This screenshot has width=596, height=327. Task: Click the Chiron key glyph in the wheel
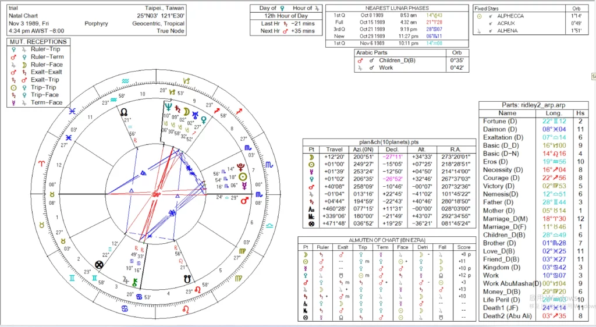coord(135,282)
